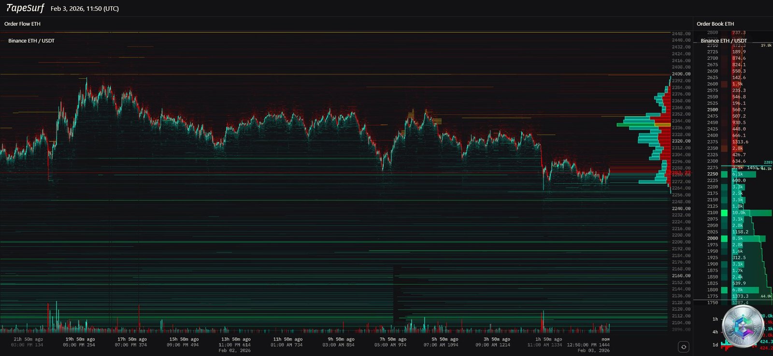Click the 19.8k cumulative ask depth label
Viewport: 773px width, 356px height.
[766, 45]
